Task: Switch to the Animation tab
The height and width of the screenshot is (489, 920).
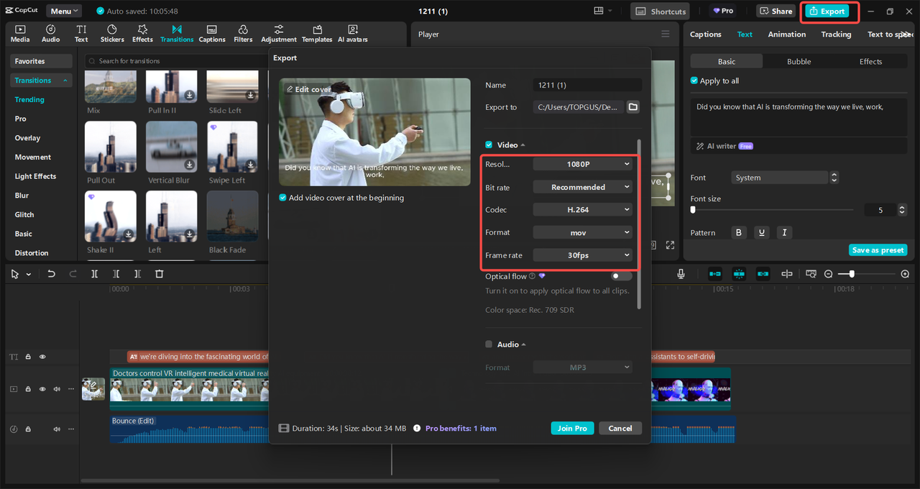Action: [786, 34]
